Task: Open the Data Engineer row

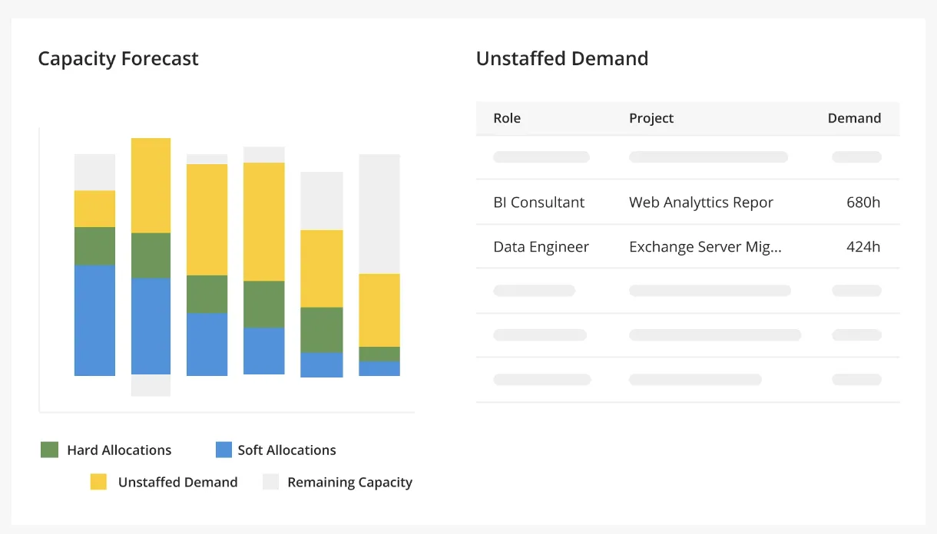Action: [x=687, y=246]
